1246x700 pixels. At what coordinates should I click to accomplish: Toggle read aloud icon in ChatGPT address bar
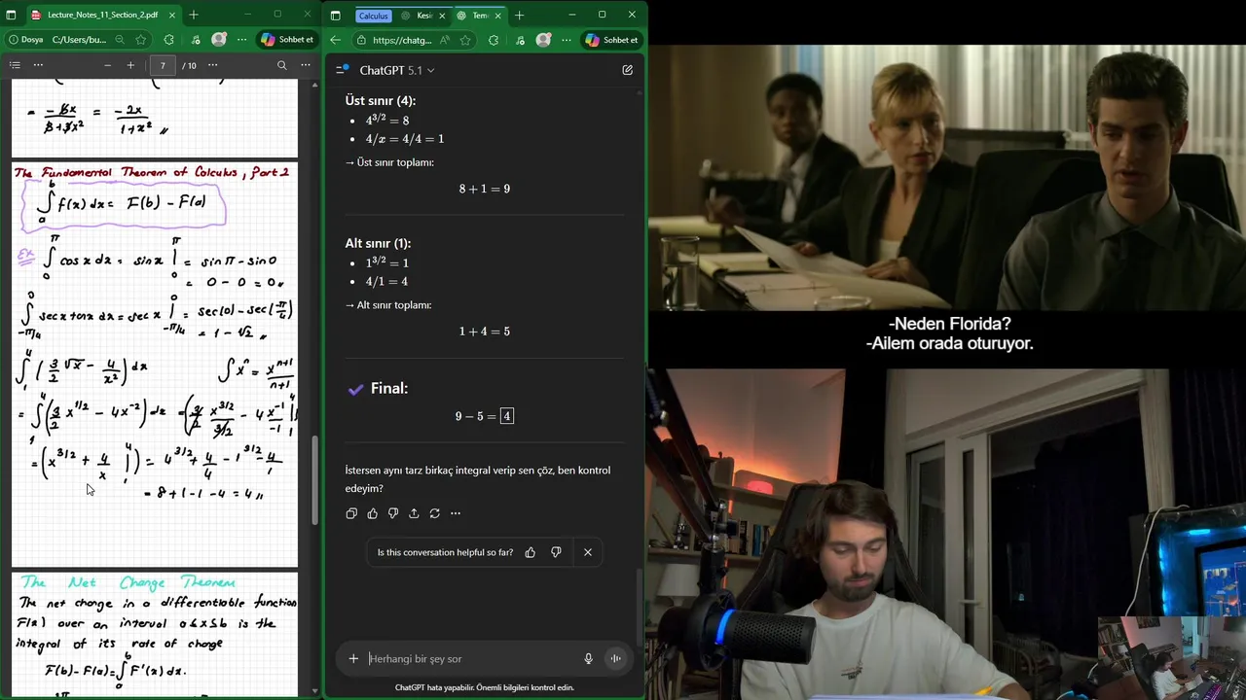pyautogui.click(x=444, y=40)
